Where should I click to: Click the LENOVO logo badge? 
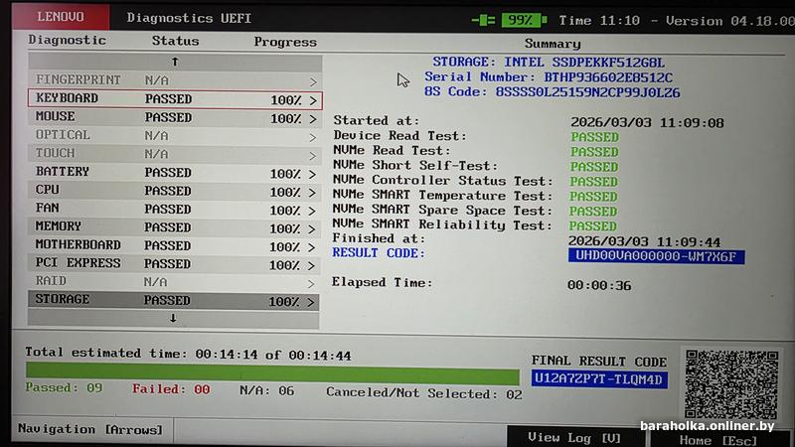tap(61, 17)
